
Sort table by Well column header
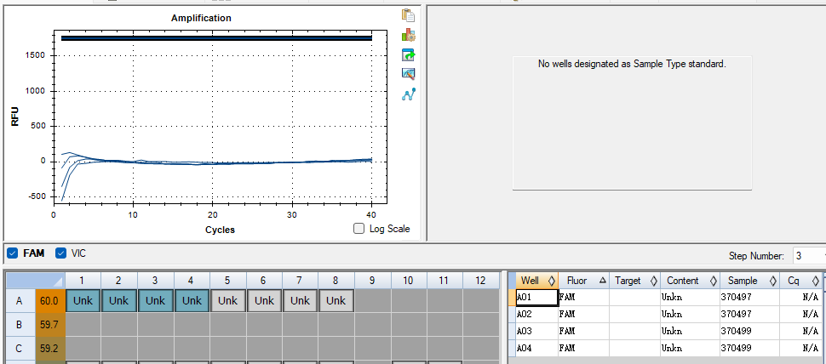(536, 281)
